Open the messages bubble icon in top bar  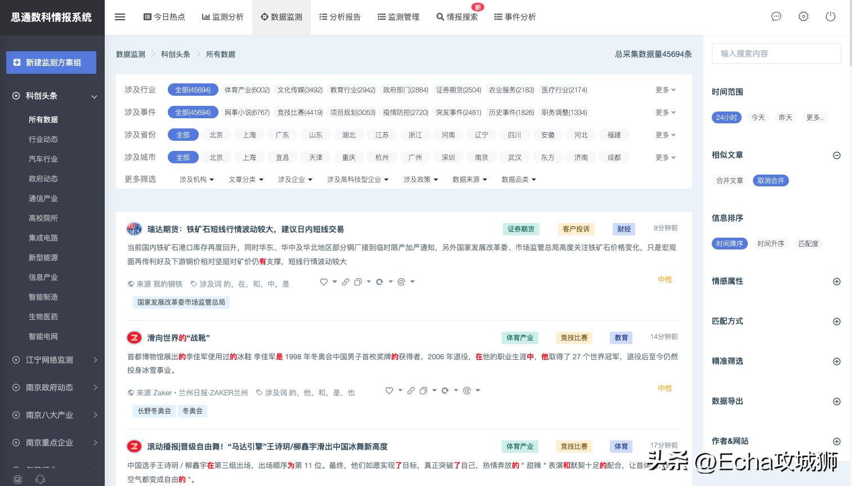776,17
